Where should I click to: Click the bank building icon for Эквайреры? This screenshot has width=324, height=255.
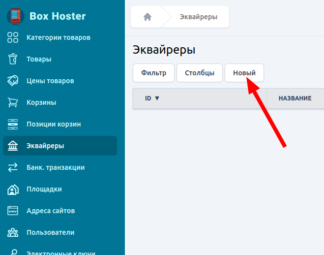coord(13,146)
